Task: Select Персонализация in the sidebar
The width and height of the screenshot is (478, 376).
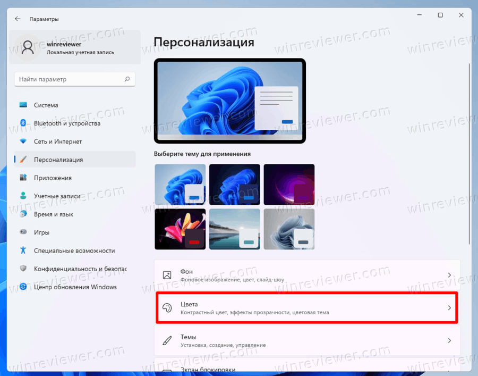Action: coord(75,160)
